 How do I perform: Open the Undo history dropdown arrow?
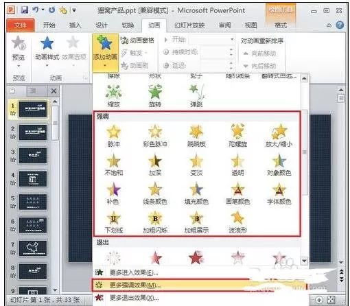click(x=43, y=10)
